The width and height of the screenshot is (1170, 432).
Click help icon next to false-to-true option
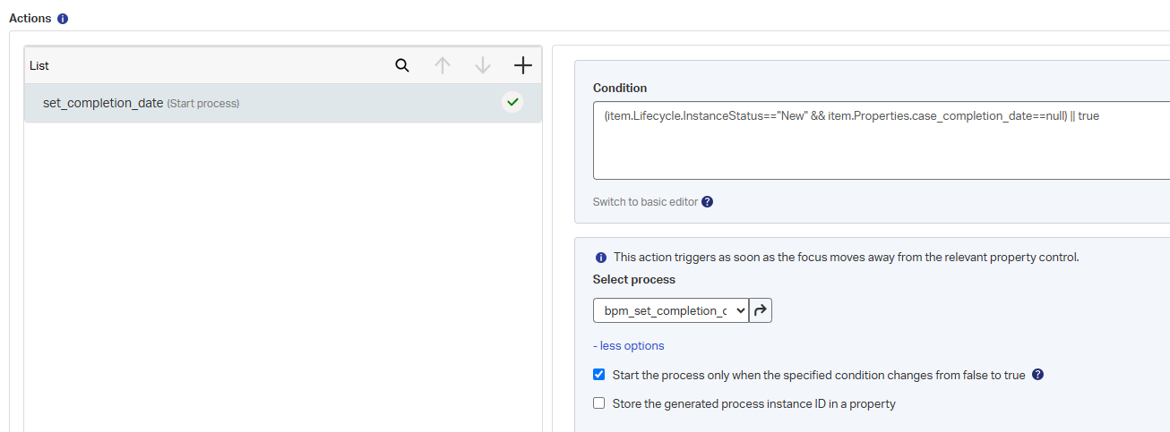[x=1037, y=375]
